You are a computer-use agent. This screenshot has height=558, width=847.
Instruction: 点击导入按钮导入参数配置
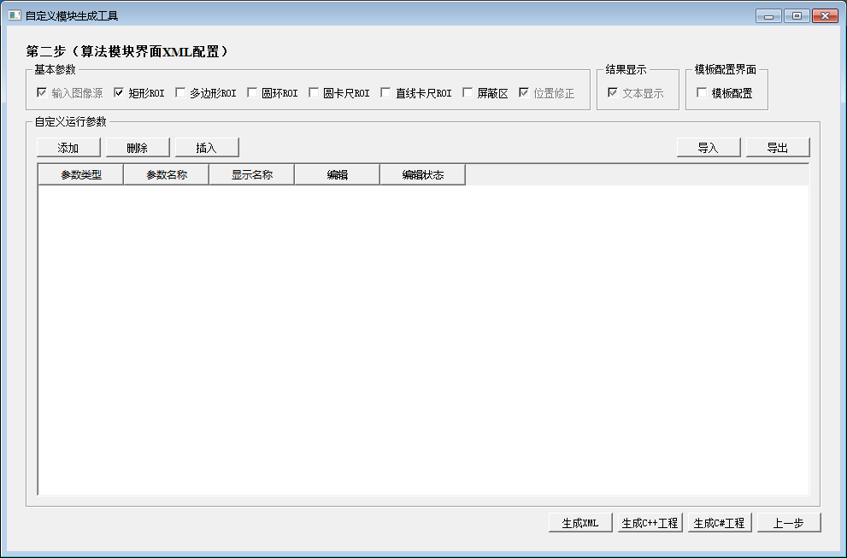(707, 146)
